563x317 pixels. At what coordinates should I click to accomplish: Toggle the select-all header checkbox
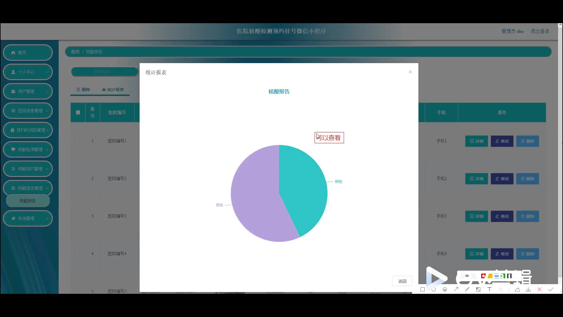[78, 112]
